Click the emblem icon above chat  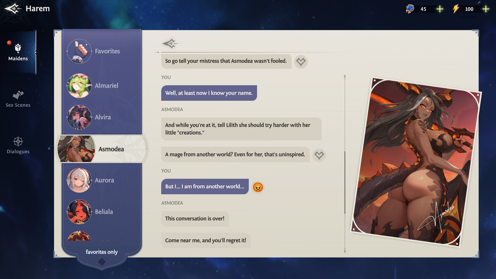170,43
